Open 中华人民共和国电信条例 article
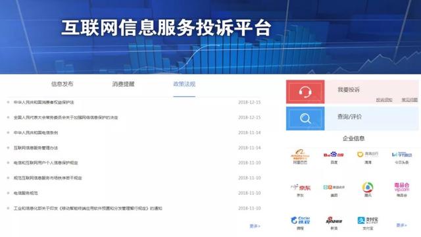Viewport: 421px width, 237px height. (36, 132)
